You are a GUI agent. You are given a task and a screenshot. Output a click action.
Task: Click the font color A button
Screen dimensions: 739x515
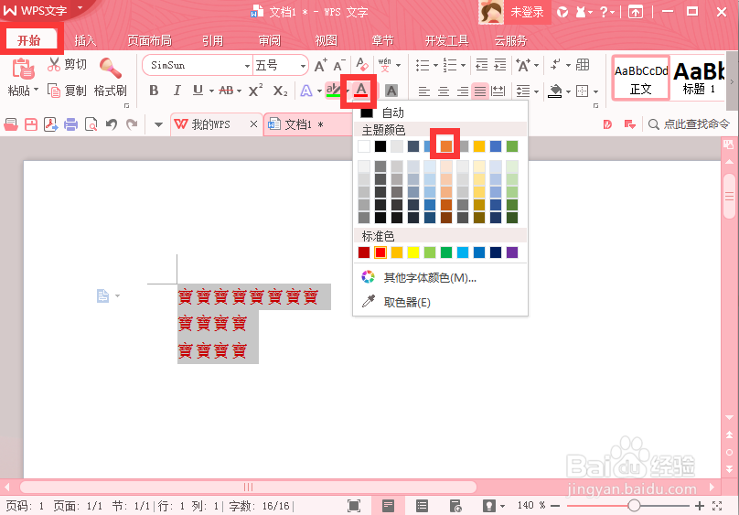[x=361, y=90]
